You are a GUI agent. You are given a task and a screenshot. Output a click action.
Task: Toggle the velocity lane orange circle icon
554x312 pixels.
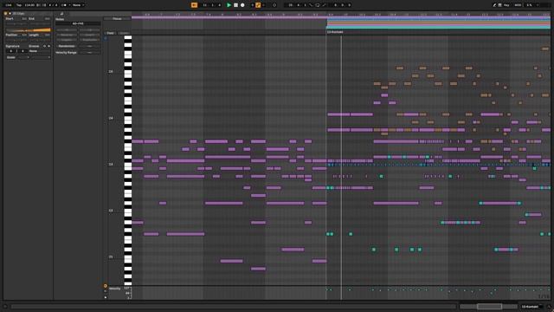pyautogui.click(x=106, y=286)
